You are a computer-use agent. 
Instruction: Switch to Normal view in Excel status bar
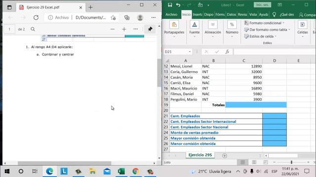click(242, 162)
